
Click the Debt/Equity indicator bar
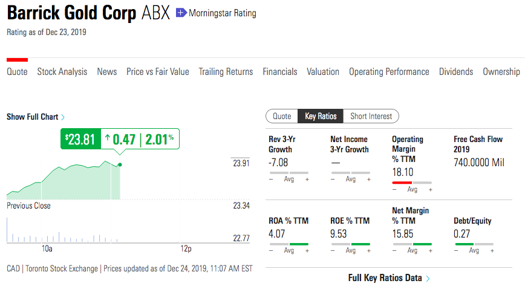pos(464,244)
